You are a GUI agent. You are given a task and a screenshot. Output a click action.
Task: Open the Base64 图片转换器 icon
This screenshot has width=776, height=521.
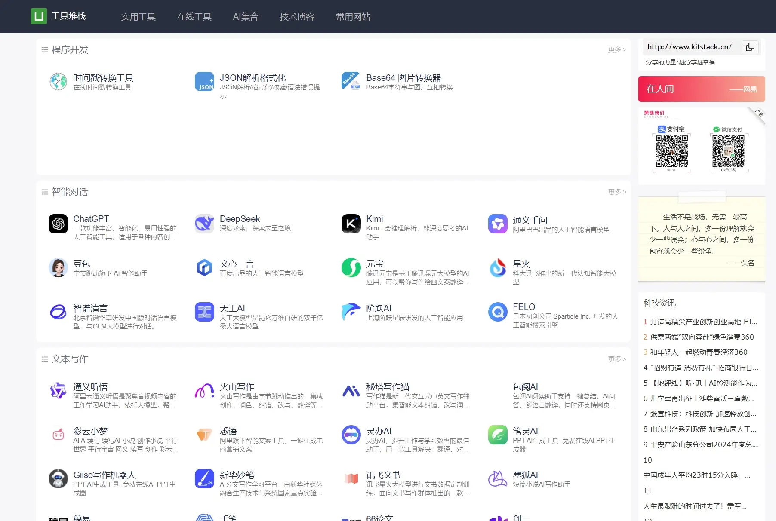pos(351,82)
